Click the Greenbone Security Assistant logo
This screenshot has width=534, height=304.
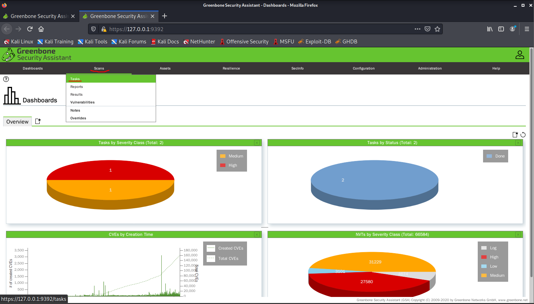[x=37, y=55]
